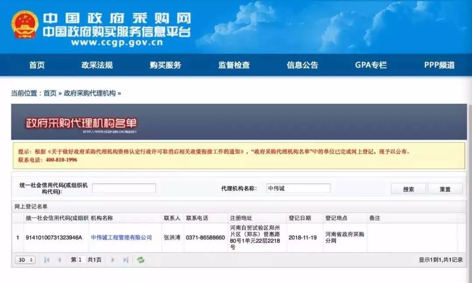Open 信息公告 menu item

[x=302, y=65]
